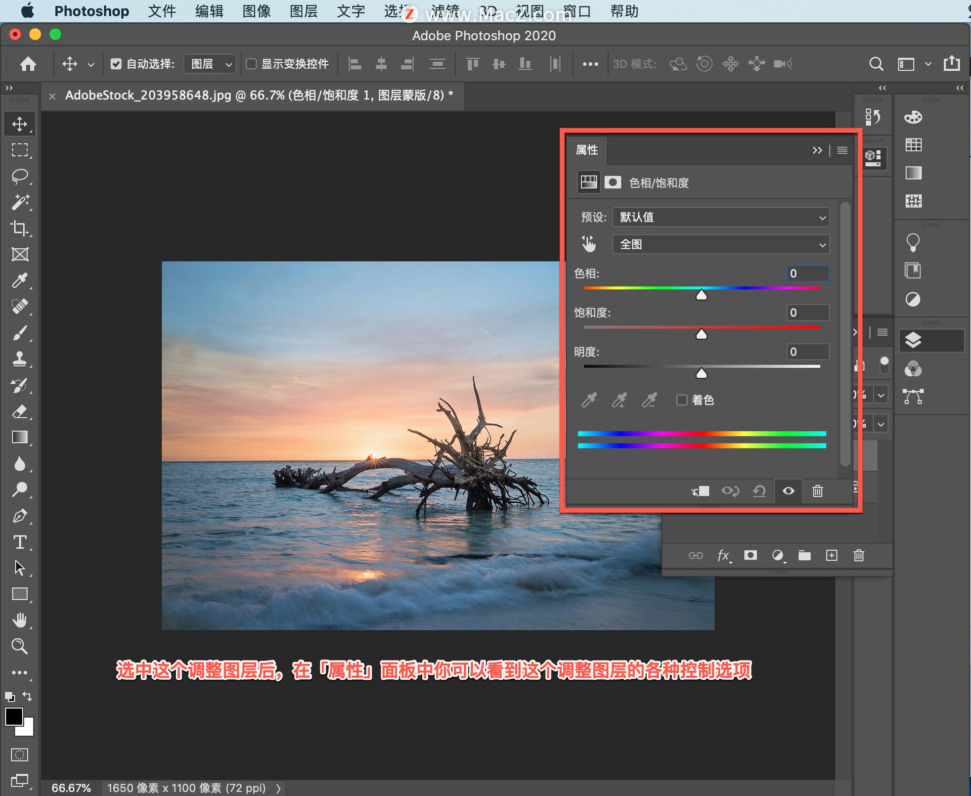Select the Zoom tool in the toolbox
Screen dimensions: 971x796
pyautogui.click(x=20, y=646)
